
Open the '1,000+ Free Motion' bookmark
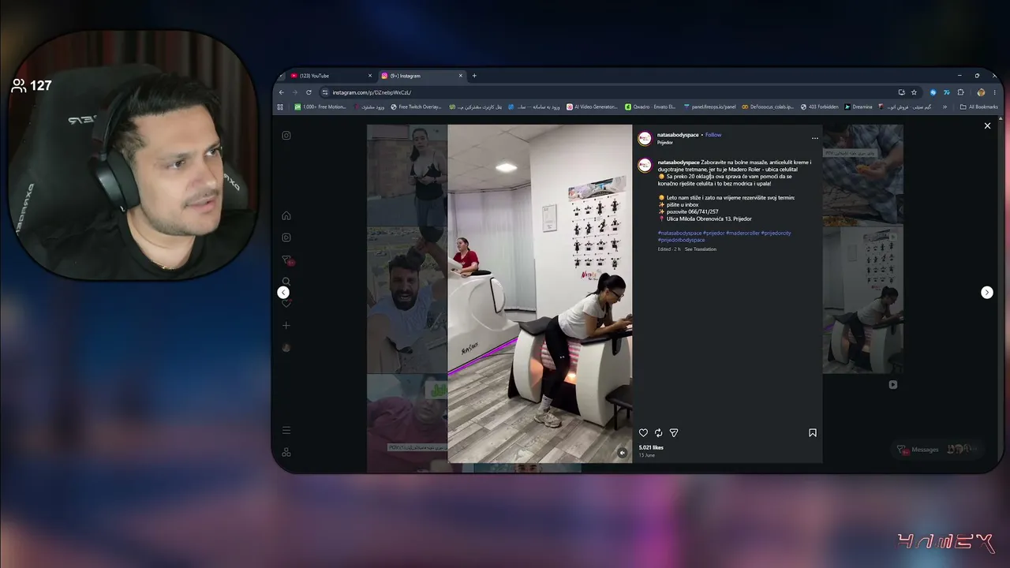(x=320, y=107)
